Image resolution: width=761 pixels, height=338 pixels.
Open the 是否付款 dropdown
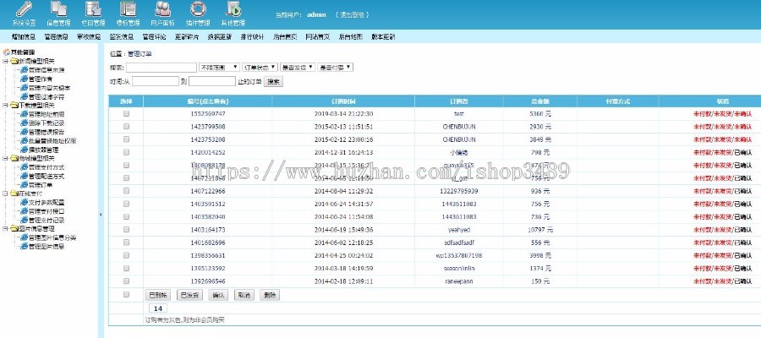tap(335, 68)
